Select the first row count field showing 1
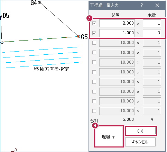This screenshot has width=167, height=152. click(152, 23)
